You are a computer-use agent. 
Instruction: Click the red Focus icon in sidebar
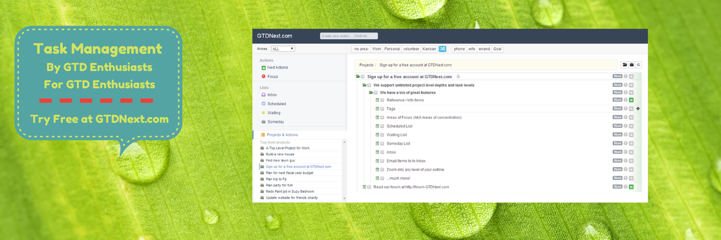click(263, 76)
